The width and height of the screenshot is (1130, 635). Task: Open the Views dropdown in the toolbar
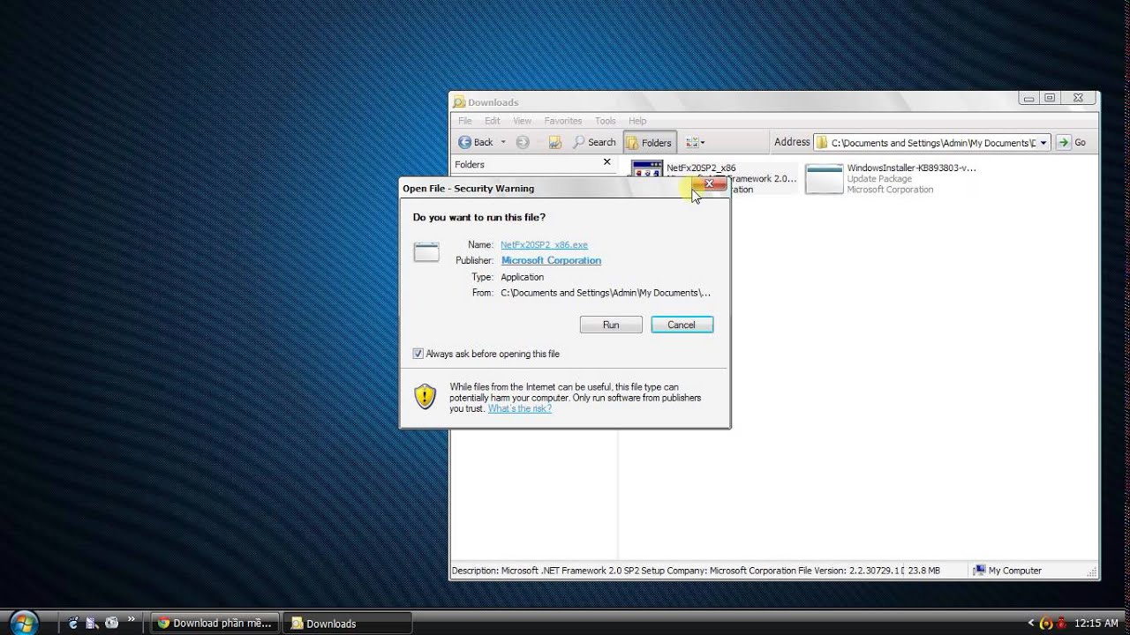pyautogui.click(x=695, y=142)
